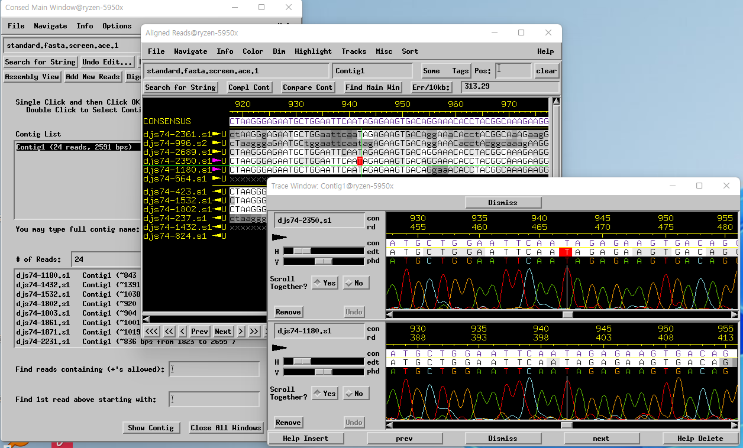Open the Highlight menu in Aligned Reads
Viewport: 743px width, 448px height.
point(313,51)
